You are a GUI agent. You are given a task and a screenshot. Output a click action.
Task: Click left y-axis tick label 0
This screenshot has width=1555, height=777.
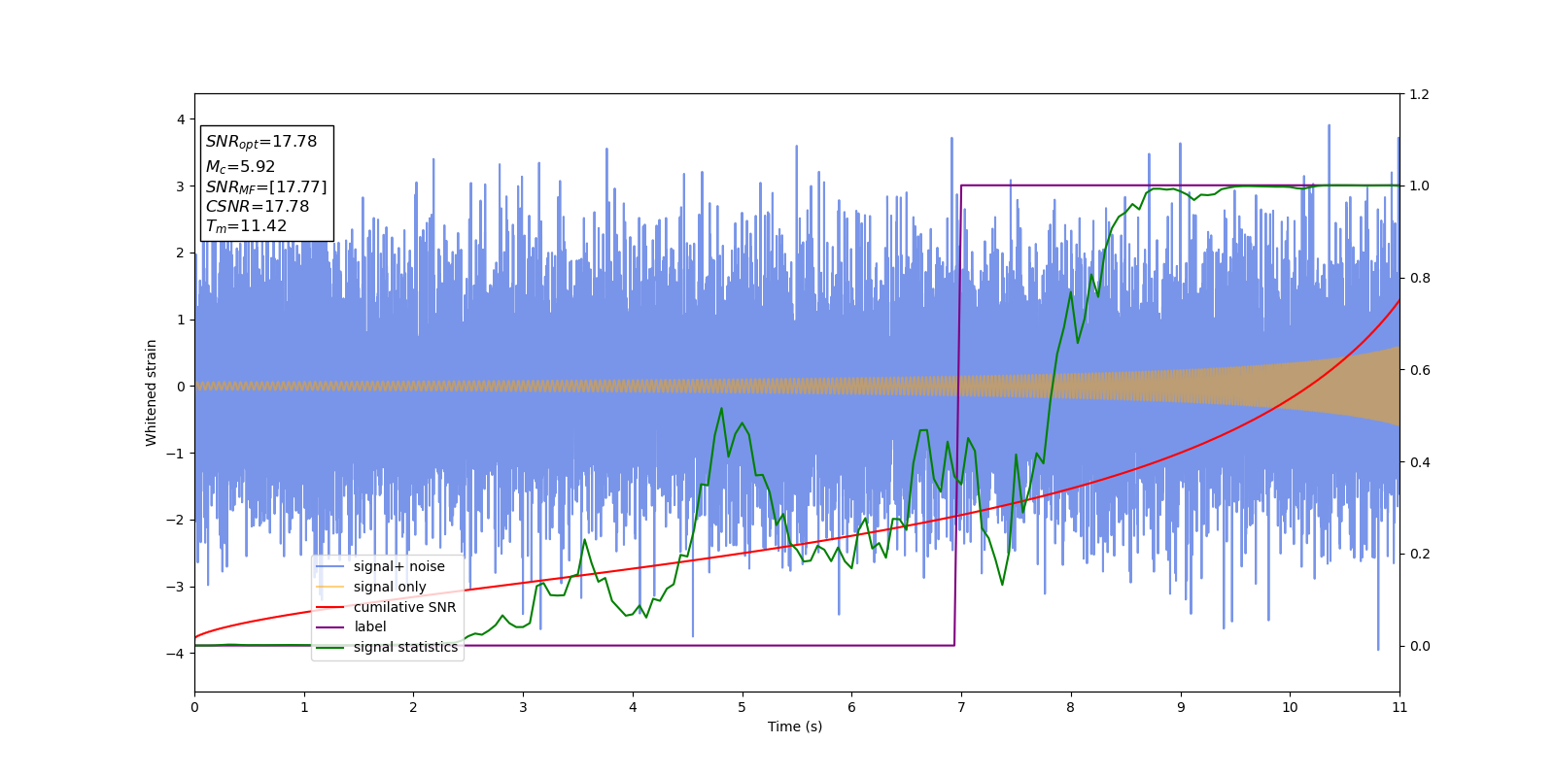180,387
